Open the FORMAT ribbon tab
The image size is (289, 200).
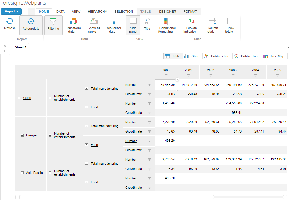190,12
